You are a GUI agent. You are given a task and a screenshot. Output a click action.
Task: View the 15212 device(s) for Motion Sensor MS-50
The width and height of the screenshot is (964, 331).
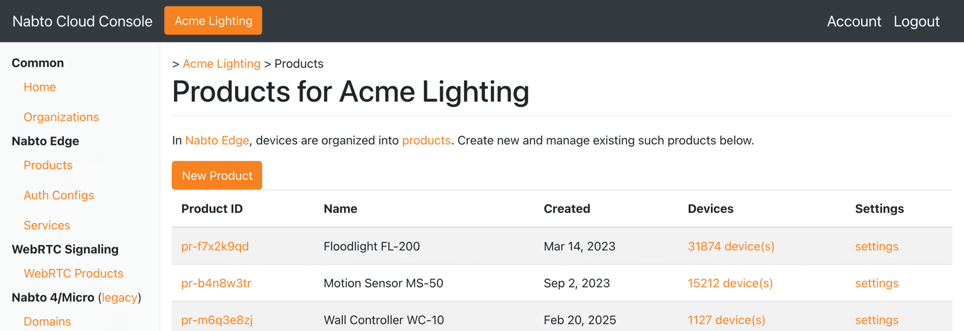[x=730, y=283]
